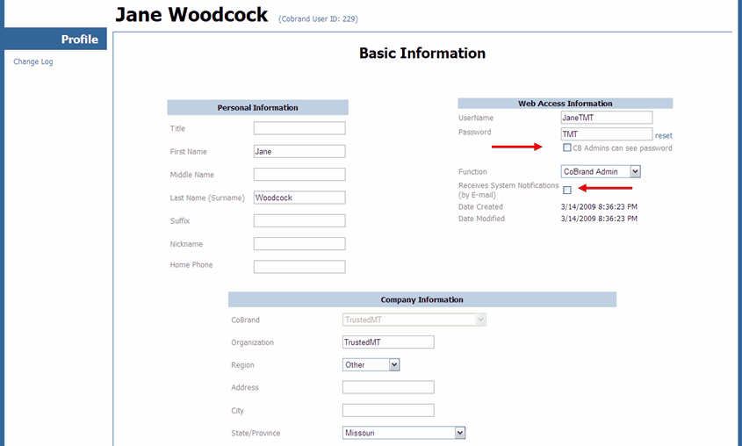Edit the Organization field TrustedMT
The height and width of the screenshot is (446, 742).
[388, 342]
